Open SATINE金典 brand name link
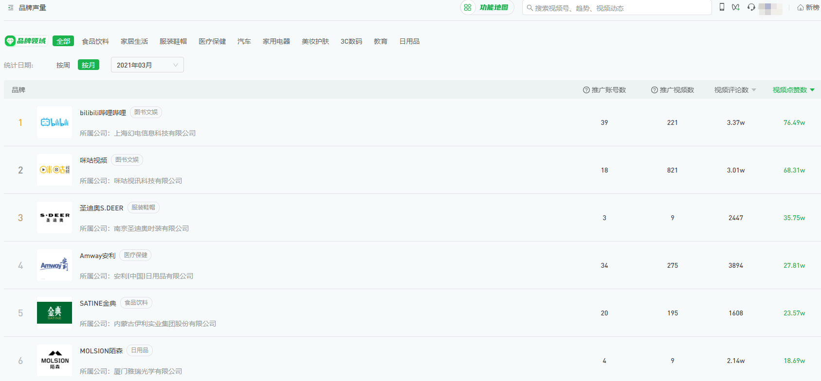 click(98, 303)
